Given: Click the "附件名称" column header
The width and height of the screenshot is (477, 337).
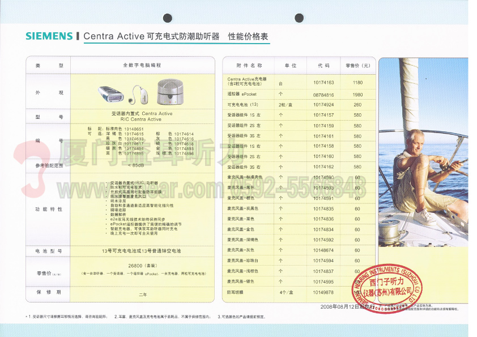Looking at the screenshot, I should (249, 65).
